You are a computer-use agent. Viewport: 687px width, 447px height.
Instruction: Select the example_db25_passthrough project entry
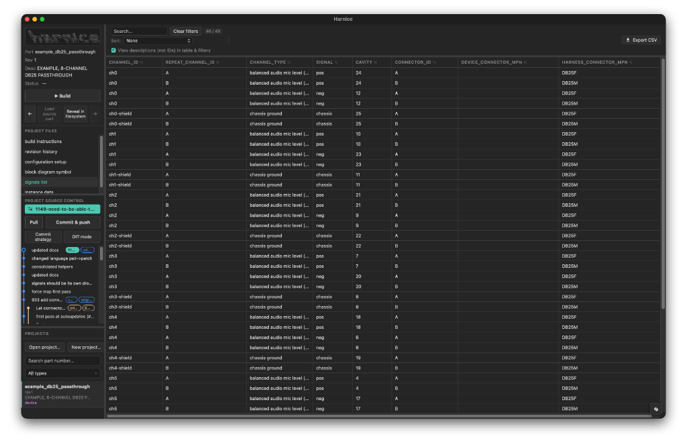pyautogui.click(x=62, y=394)
